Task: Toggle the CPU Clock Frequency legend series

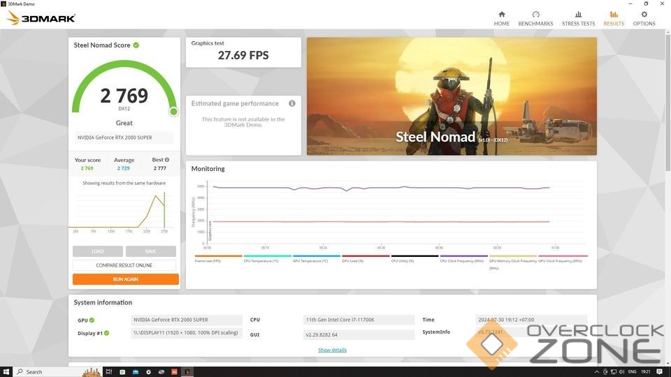Action: click(x=464, y=258)
